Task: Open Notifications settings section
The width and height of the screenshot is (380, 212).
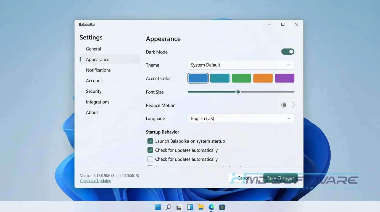Action: tap(110, 70)
